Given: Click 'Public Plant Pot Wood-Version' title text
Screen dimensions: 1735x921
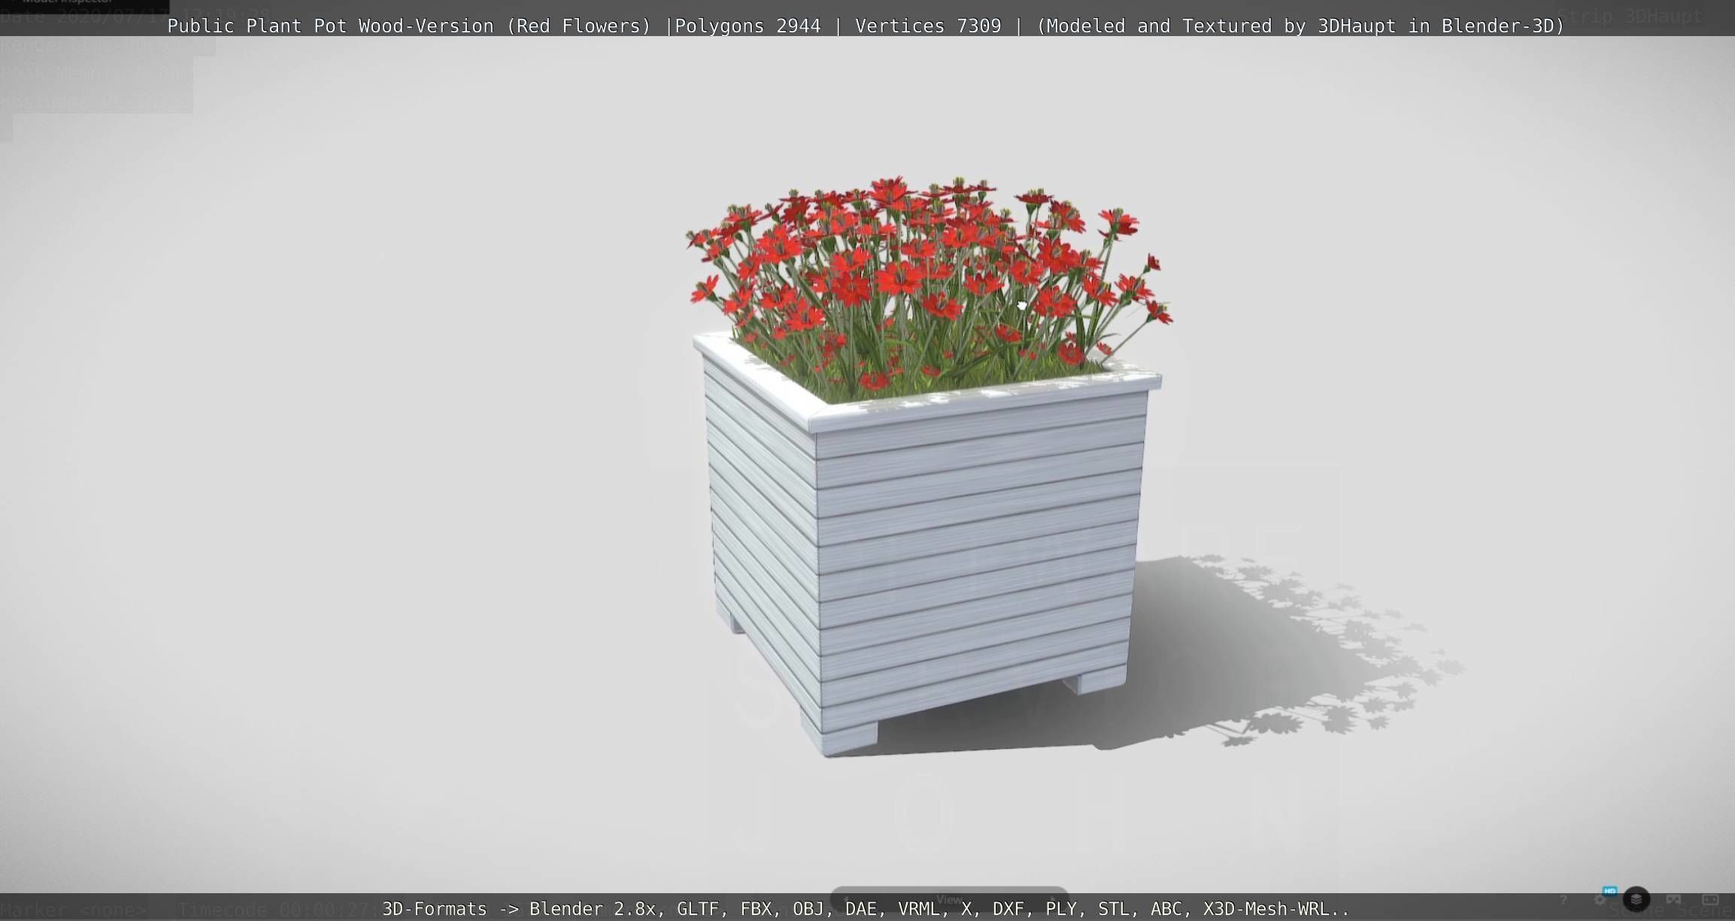Looking at the screenshot, I should (330, 26).
